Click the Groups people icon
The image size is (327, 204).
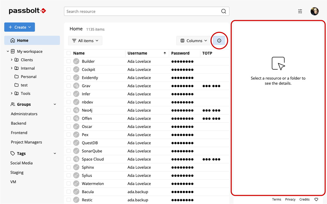pyautogui.click(x=13, y=104)
